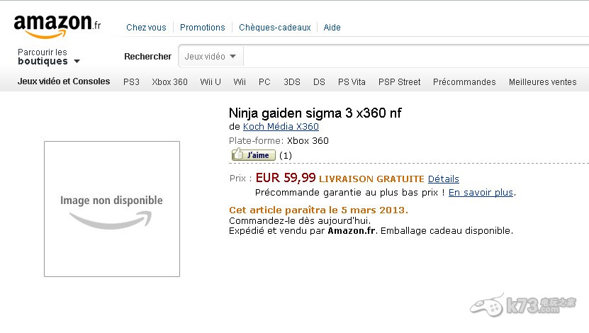Open the 3DS category tab
This screenshot has height=333, width=589.
coord(292,82)
